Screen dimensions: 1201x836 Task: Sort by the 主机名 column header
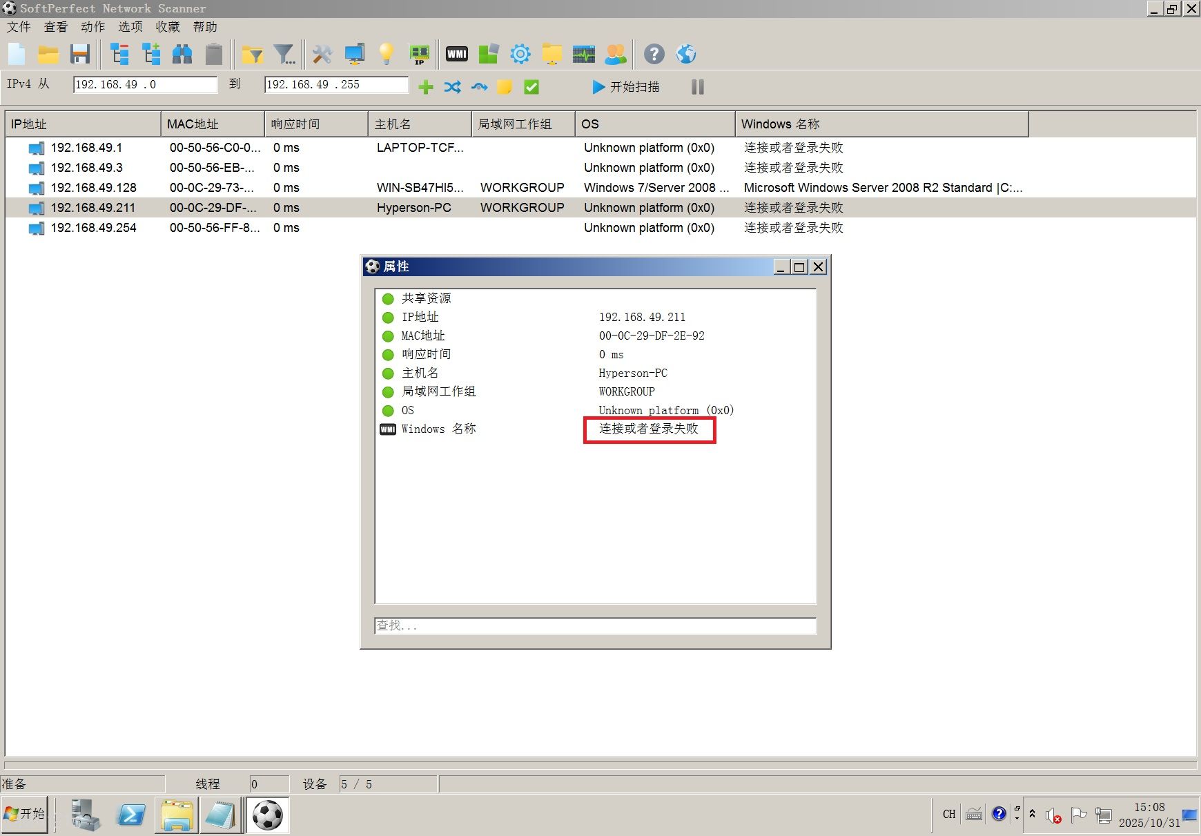(x=419, y=124)
